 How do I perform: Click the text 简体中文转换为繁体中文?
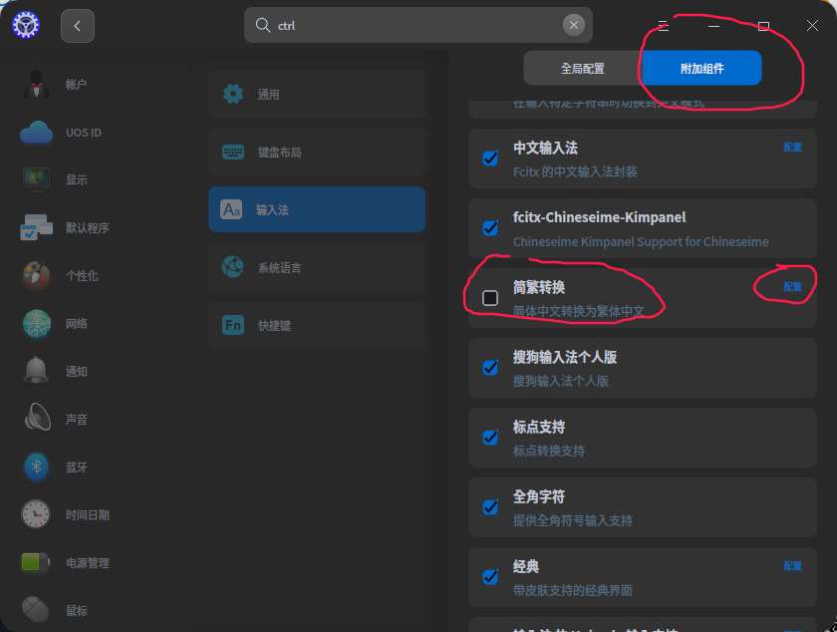[x=579, y=311]
